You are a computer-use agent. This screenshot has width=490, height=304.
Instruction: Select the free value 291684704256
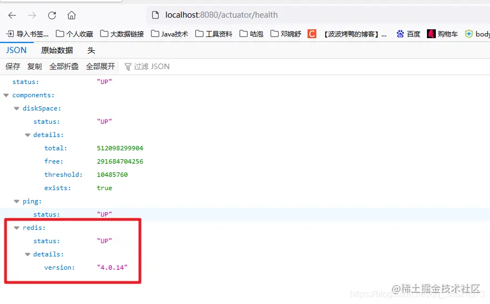coord(120,161)
